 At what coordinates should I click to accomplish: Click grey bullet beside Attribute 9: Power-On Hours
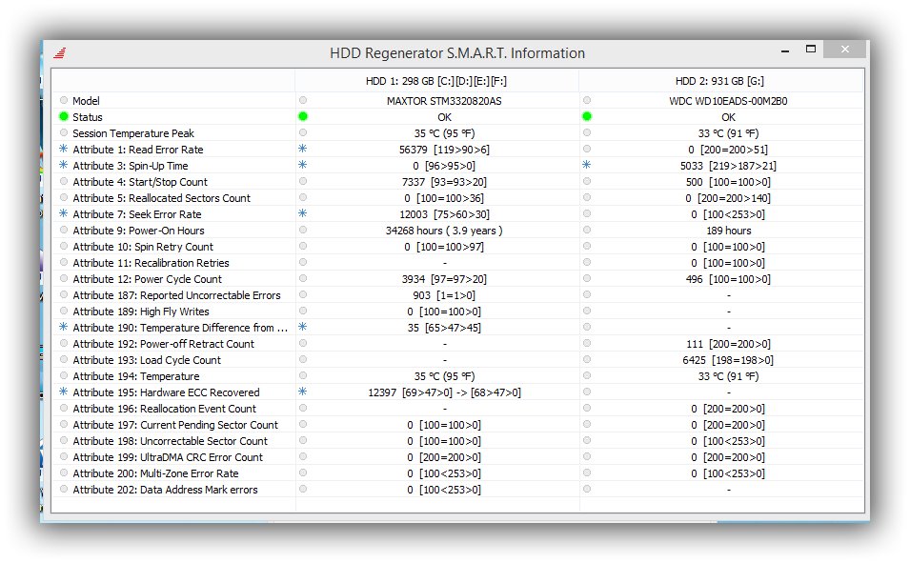tap(64, 231)
